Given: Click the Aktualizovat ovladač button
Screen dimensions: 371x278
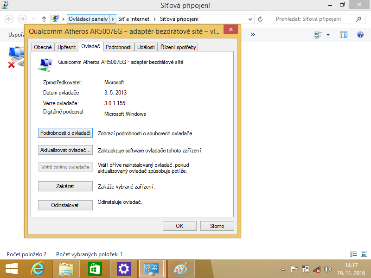Looking at the screenshot, I should 65,150.
